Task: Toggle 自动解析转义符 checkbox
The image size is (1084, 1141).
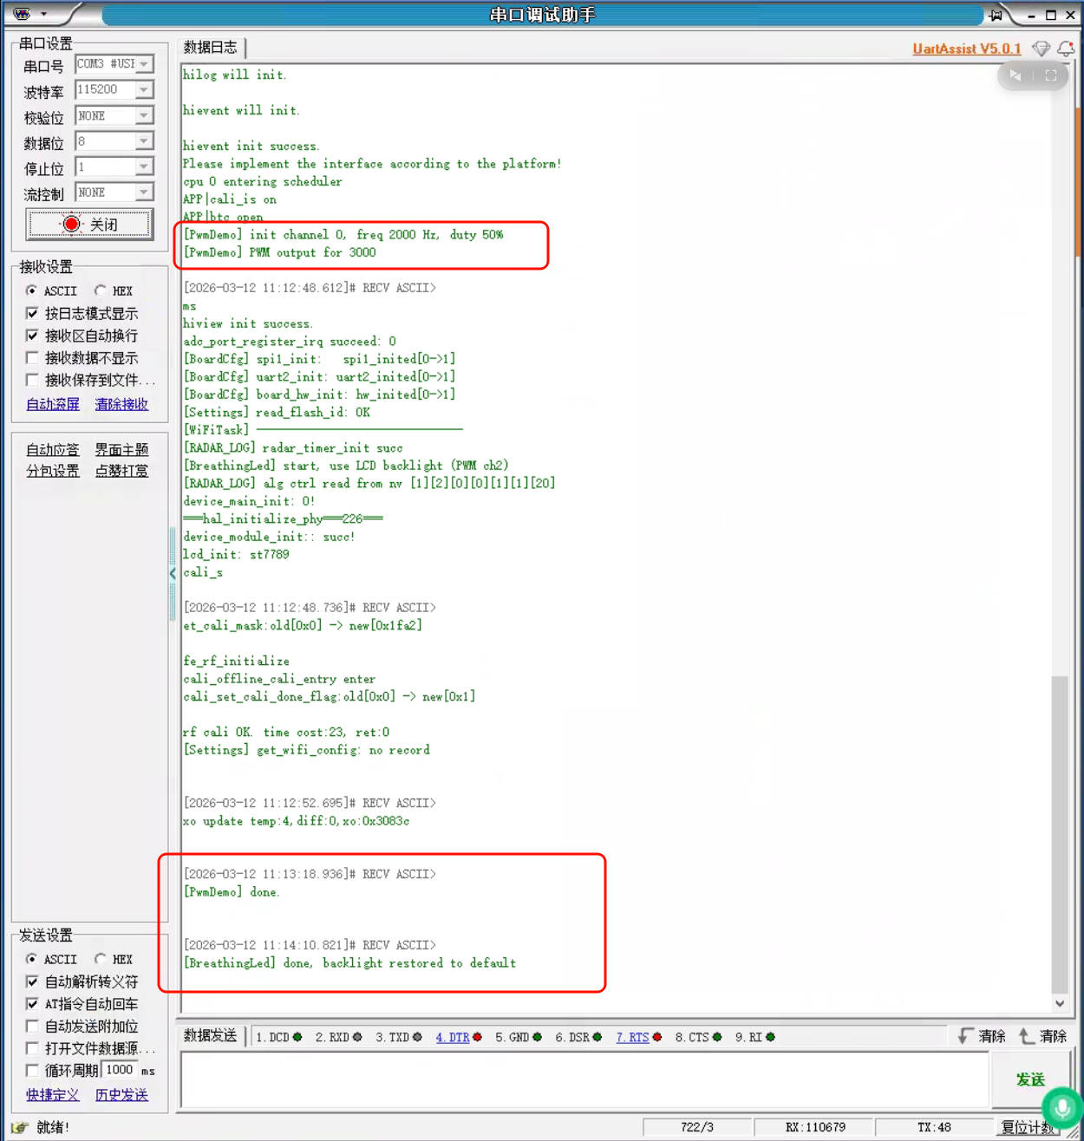Action: [32, 981]
